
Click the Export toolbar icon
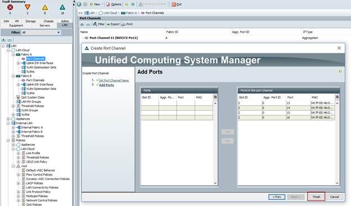click(x=109, y=24)
